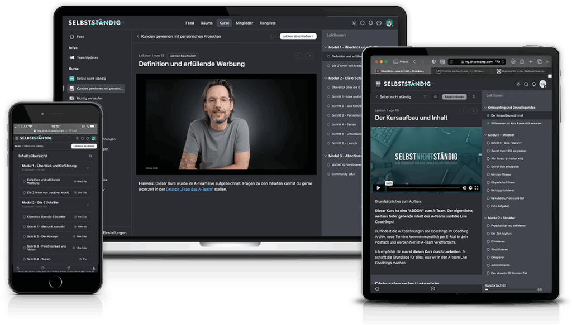Collapse 'Modul 1 - Mindset' section
The width and height of the screenshot is (572, 325).
tap(484, 135)
